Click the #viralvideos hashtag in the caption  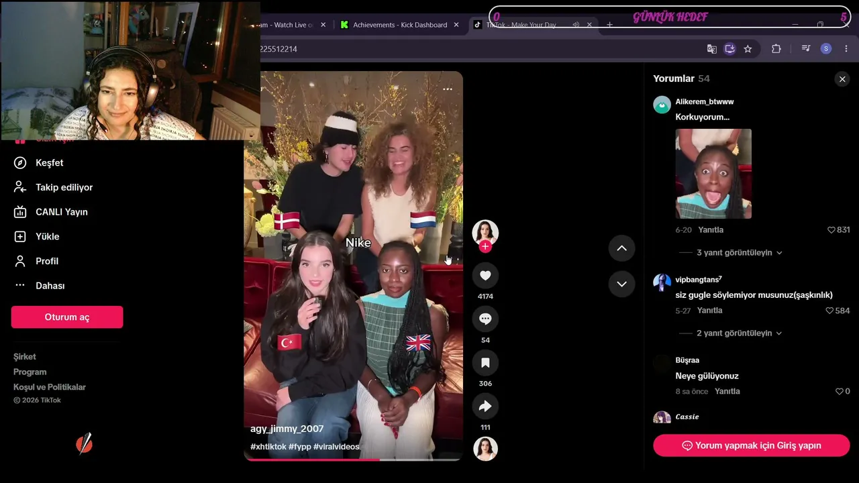tap(336, 447)
